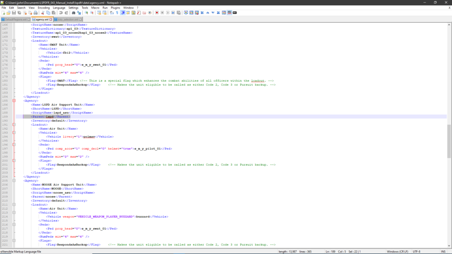Image resolution: width=452 pixels, height=254 pixels.
Task: Click the Open file folder icon
Action: [x=8, y=13]
